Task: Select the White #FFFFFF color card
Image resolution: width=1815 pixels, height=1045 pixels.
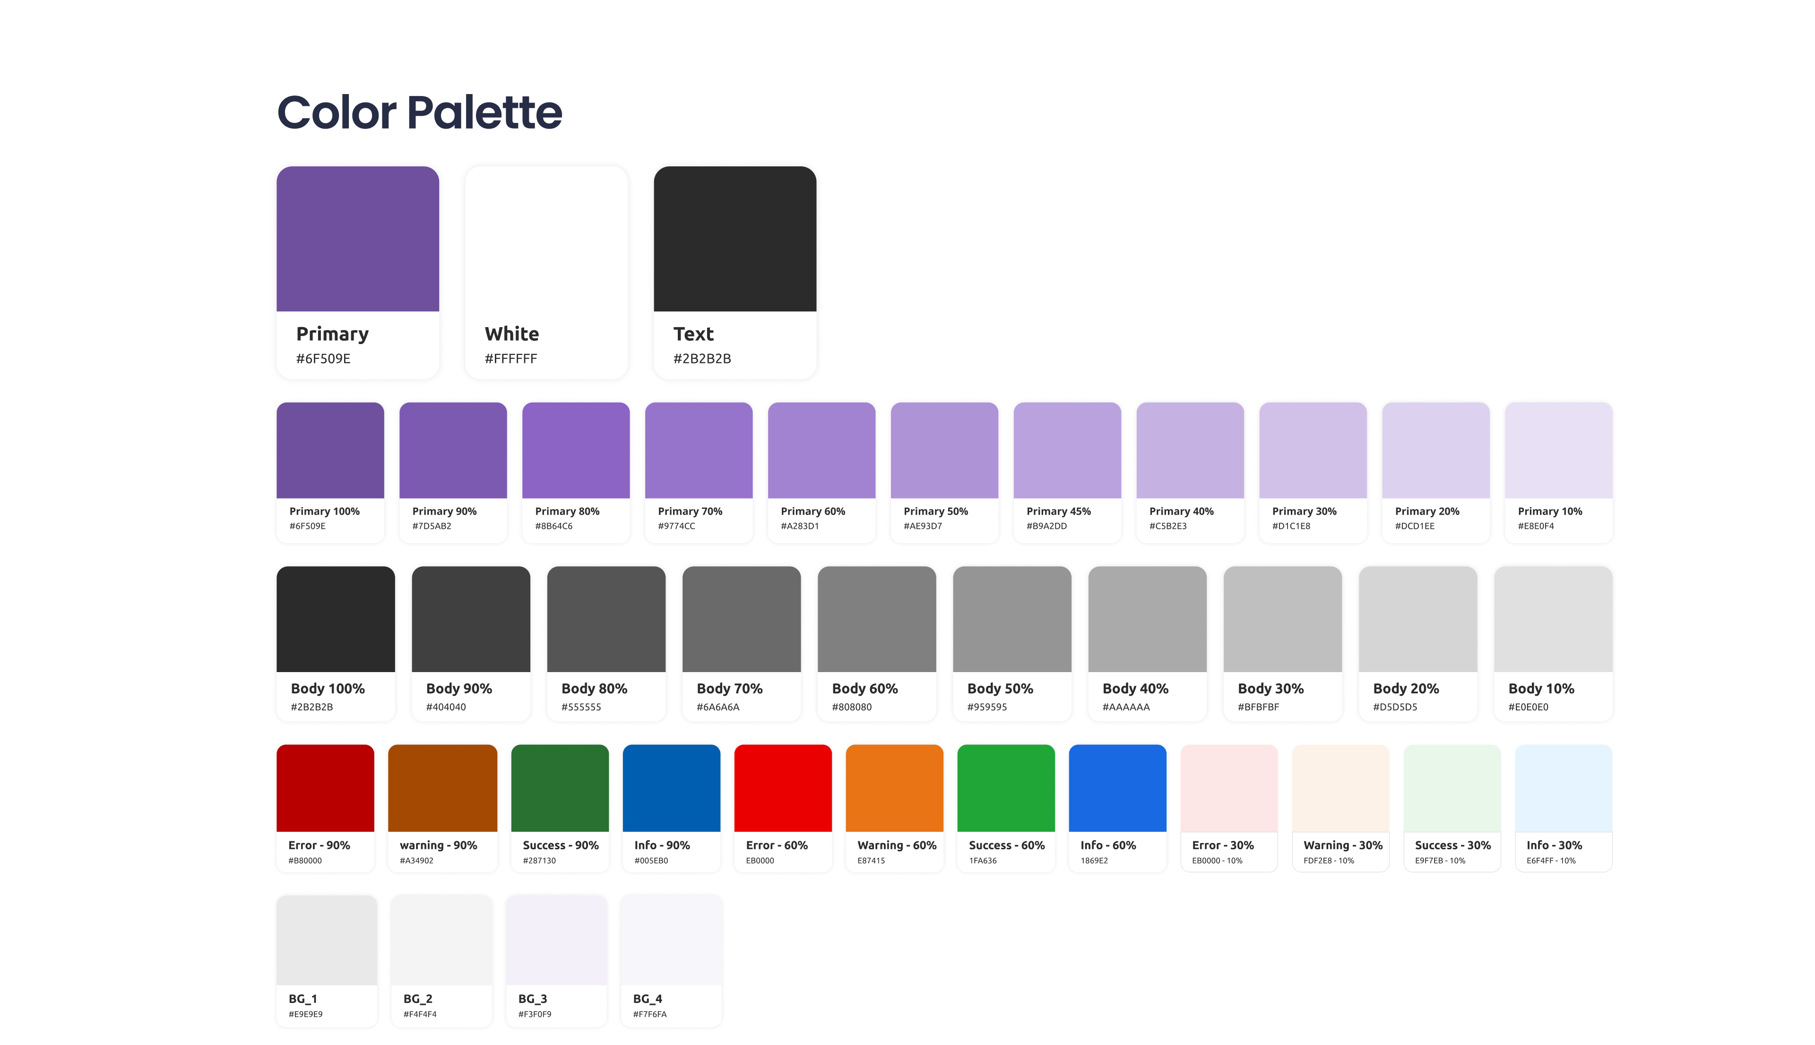Action: click(546, 239)
